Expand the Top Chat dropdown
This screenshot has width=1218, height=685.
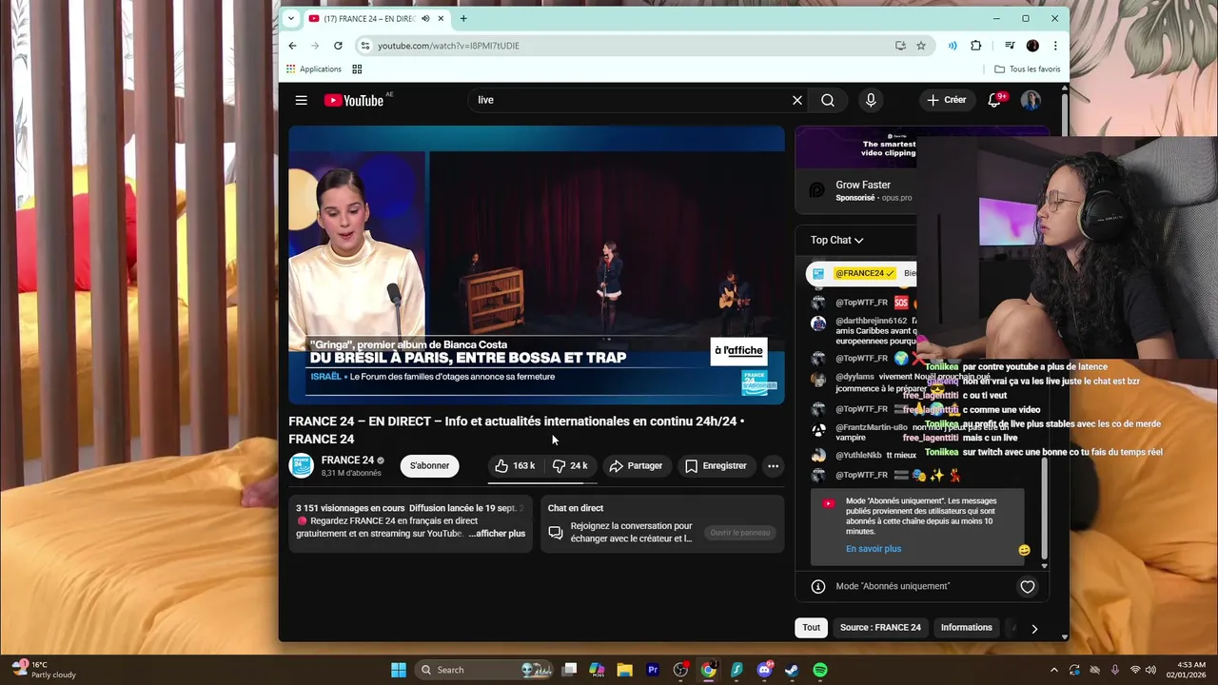click(836, 240)
